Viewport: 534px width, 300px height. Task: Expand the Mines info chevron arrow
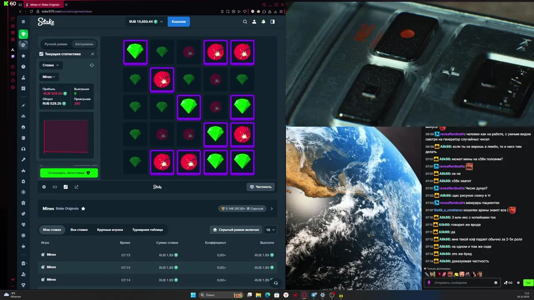(272, 208)
